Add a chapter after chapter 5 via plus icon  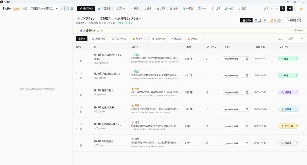76,129
